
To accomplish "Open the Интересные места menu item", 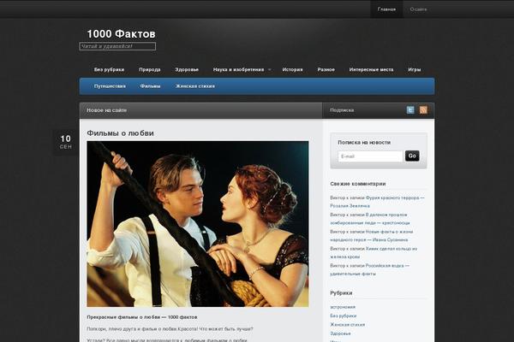I will (371, 69).
